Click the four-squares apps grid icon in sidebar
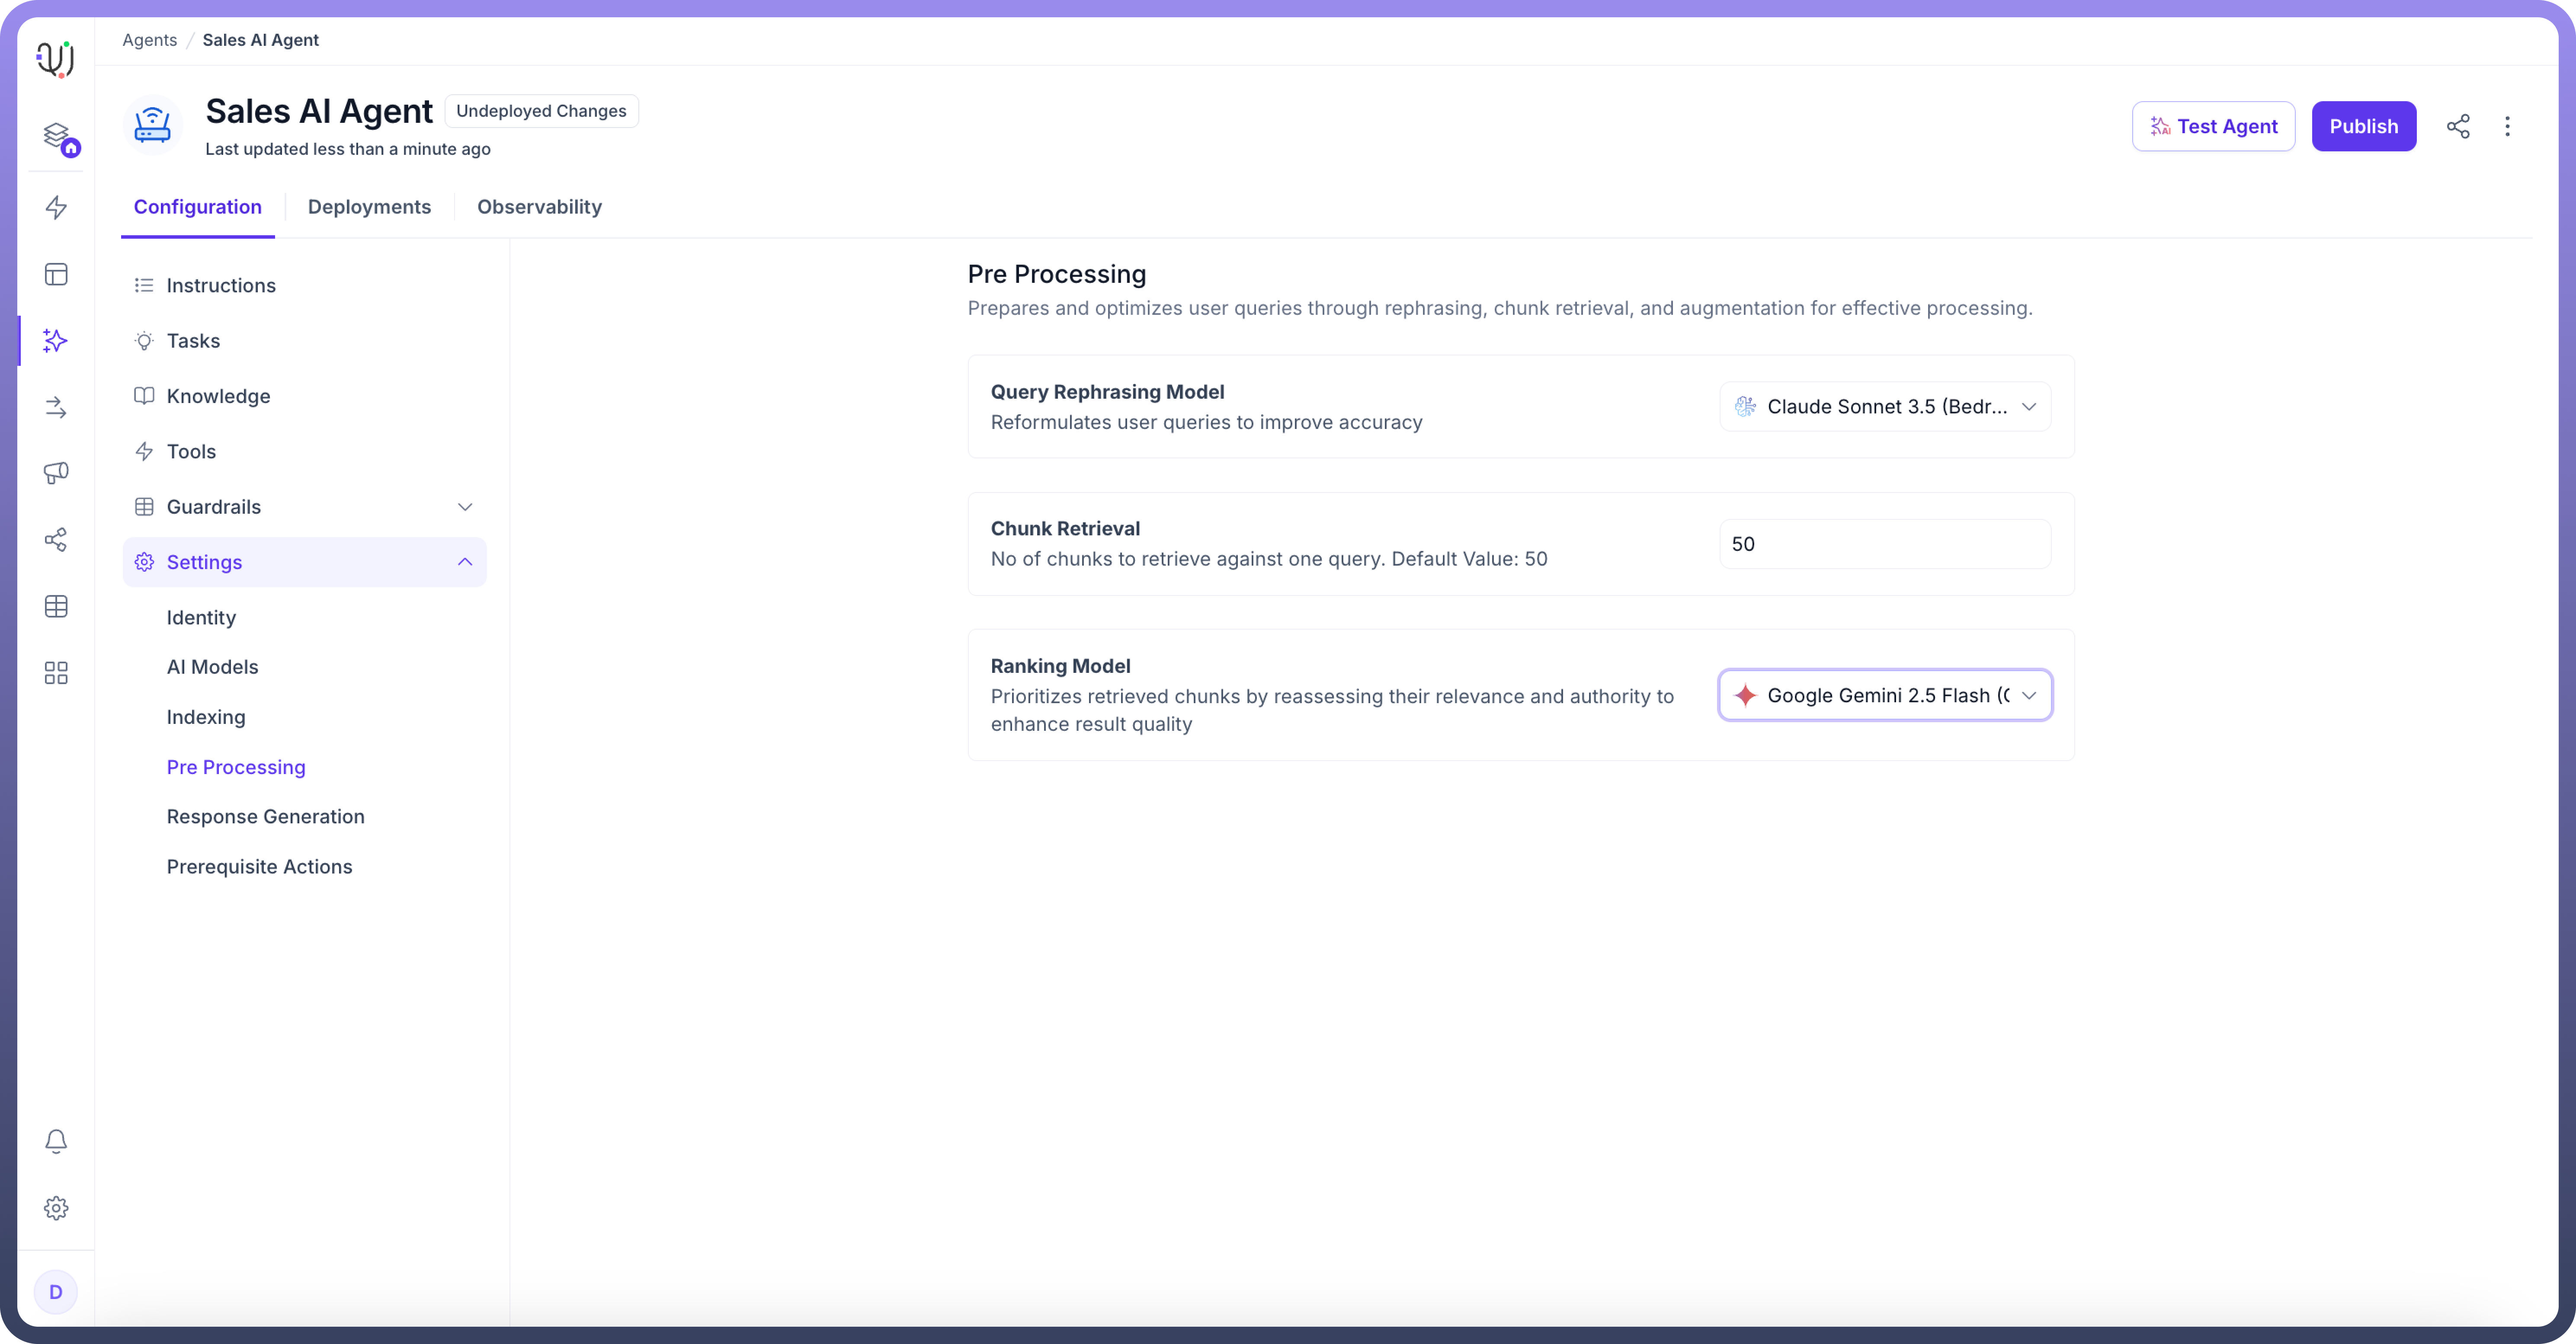2576x1344 pixels. pyautogui.click(x=56, y=673)
